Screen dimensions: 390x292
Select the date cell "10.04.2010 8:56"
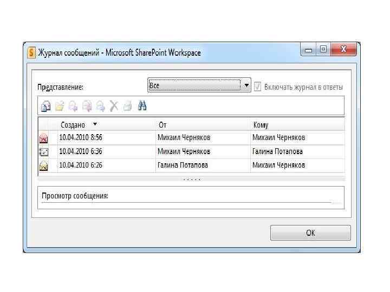81,137
